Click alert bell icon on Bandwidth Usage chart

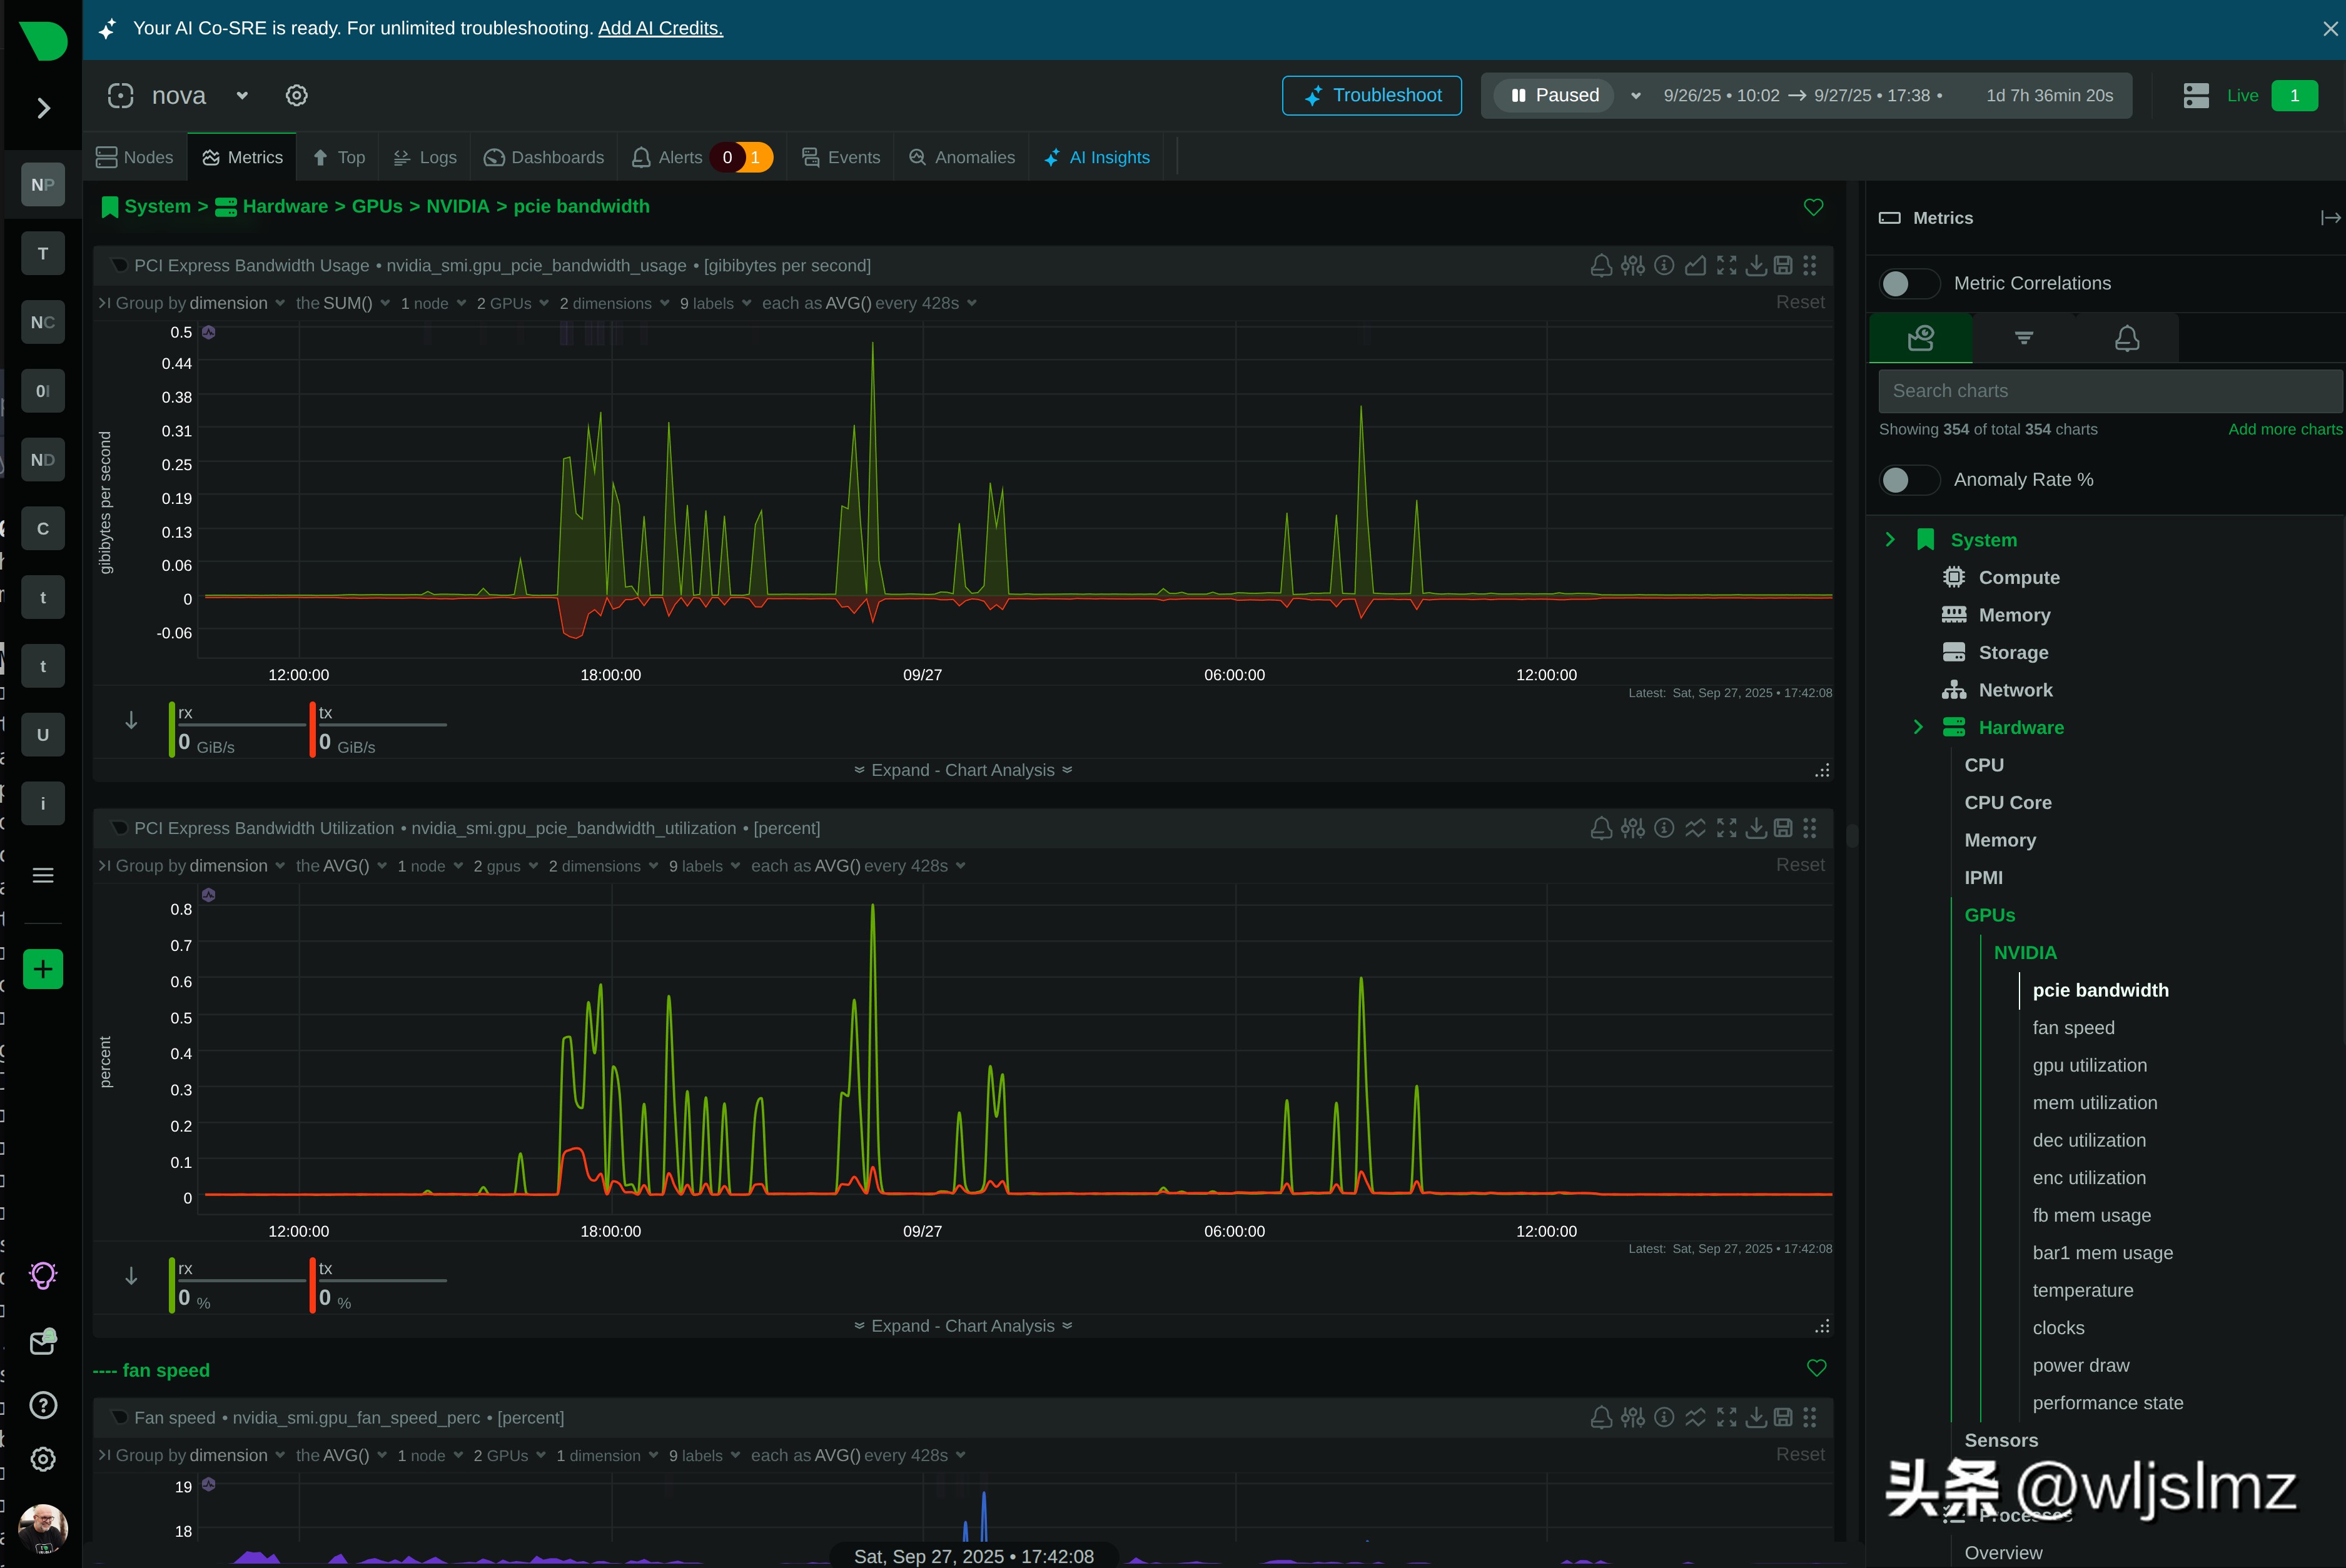pos(1600,265)
